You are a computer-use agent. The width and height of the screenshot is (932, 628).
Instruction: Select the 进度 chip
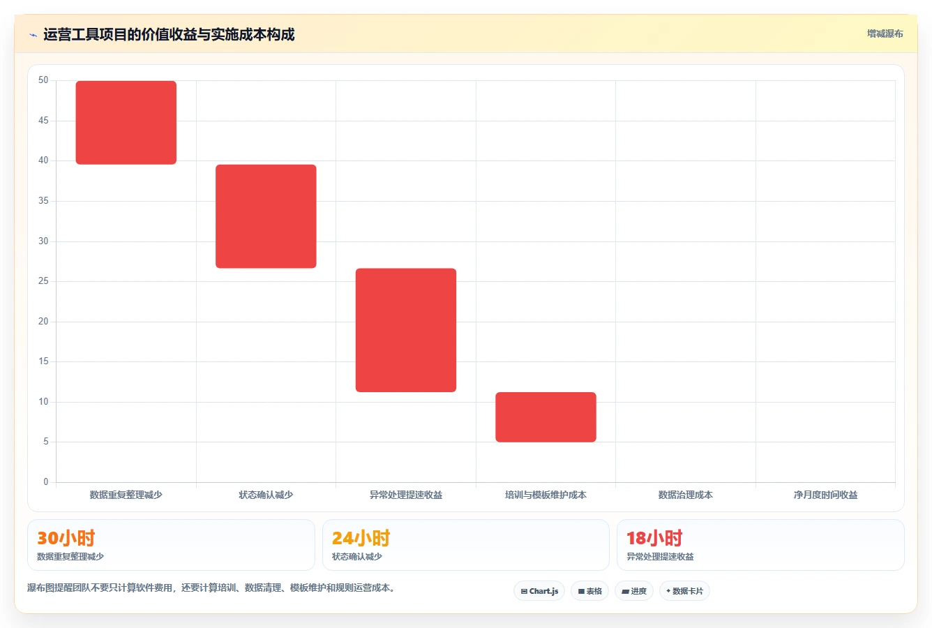click(633, 591)
